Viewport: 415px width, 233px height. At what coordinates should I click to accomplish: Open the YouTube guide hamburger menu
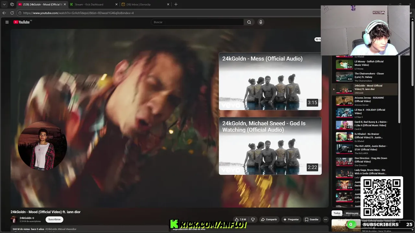point(7,22)
